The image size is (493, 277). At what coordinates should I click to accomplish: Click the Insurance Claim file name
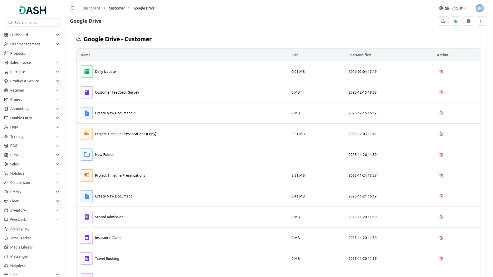(x=108, y=238)
